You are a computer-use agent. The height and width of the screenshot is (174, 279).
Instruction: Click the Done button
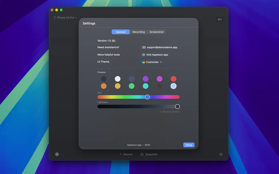189,145
